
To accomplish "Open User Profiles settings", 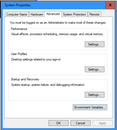I will point(95,69).
